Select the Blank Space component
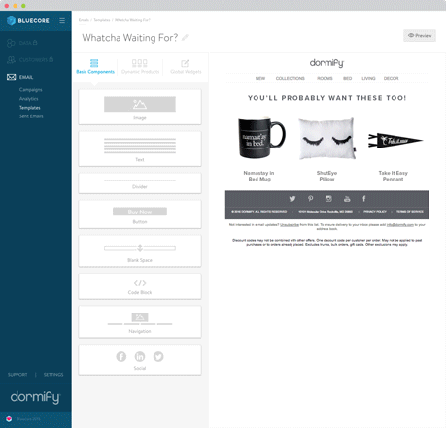446x428 pixels. pos(140,251)
